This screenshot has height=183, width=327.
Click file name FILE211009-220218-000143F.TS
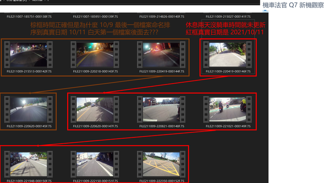95,71
